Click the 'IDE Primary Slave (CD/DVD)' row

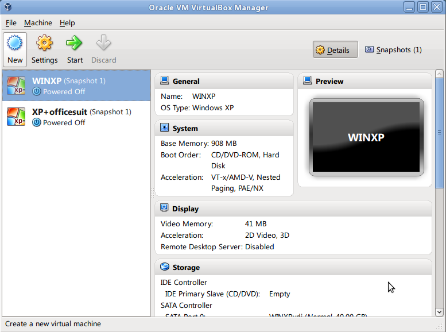227,294
